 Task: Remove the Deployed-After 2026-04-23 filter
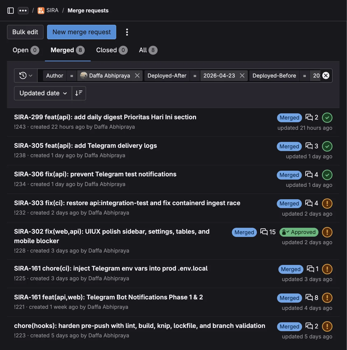click(242, 76)
